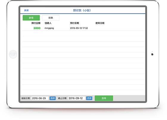
Task: Click the 2016-09-12 17:32 prepay date cell
Action: [79, 28]
